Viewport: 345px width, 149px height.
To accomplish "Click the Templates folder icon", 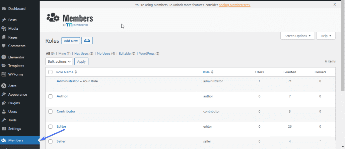I will (4, 66).
